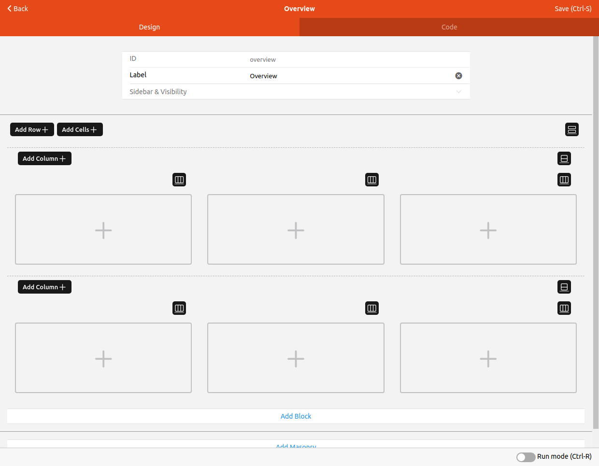The image size is (599, 466).
Task: Click first row's first column icon
Action: coord(179,180)
